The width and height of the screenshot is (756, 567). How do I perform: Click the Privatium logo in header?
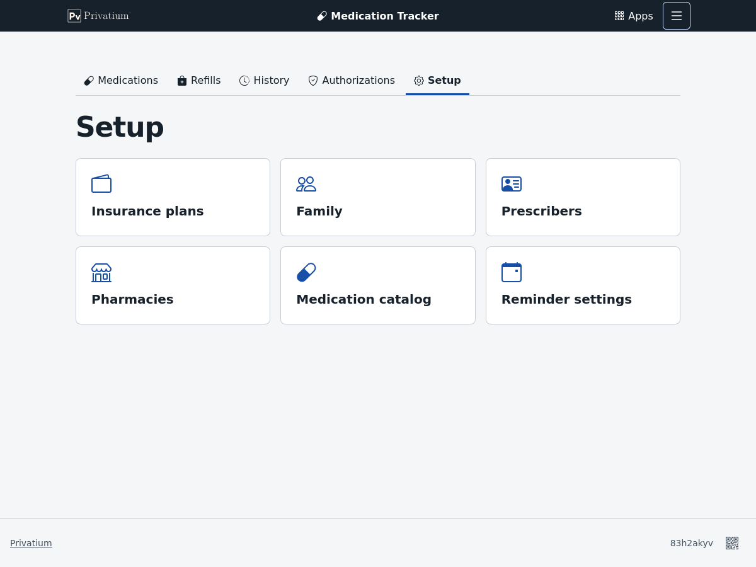point(98,16)
